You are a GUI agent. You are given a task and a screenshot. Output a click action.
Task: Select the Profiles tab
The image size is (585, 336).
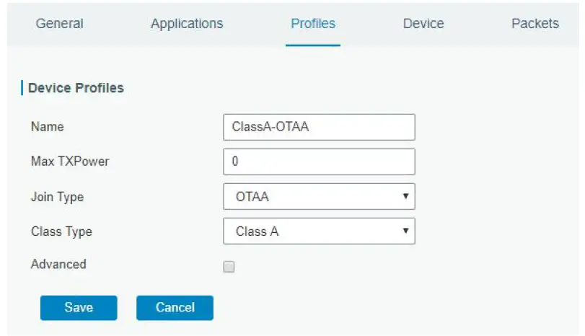(313, 24)
